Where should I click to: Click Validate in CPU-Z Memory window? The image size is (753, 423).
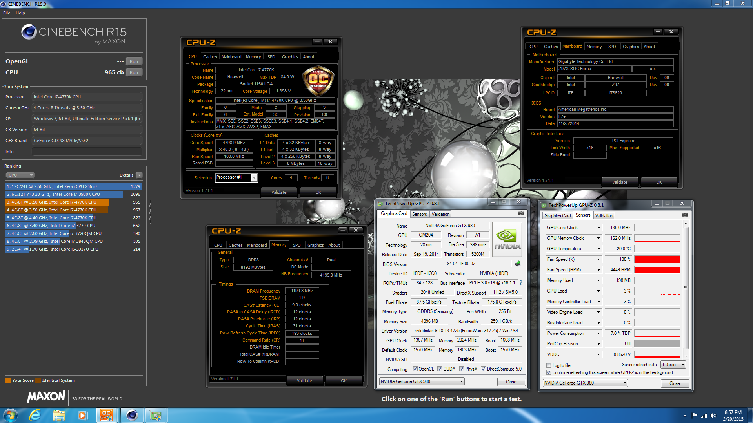point(304,381)
